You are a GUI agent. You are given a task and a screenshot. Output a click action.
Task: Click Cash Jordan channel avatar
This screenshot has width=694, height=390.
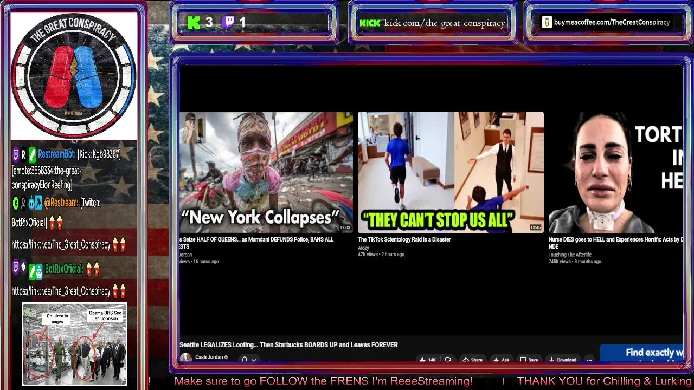[x=185, y=357]
